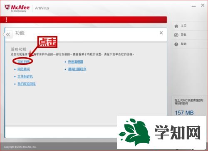This screenshot has height=151, width=208.
Task: Open the 文件粉碎机 shredder link
Action: [x=25, y=76]
